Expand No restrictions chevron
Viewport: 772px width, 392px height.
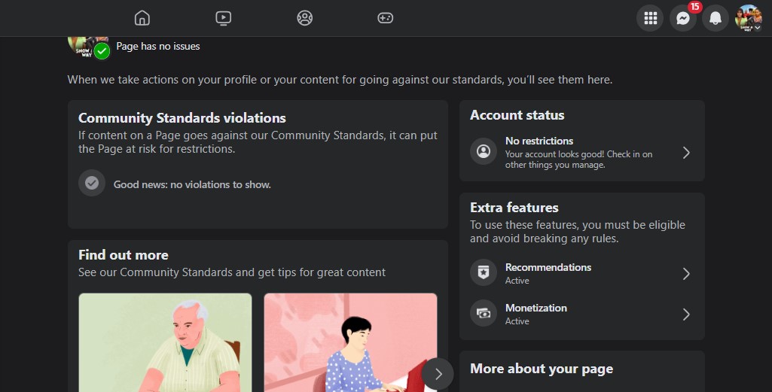(x=686, y=153)
